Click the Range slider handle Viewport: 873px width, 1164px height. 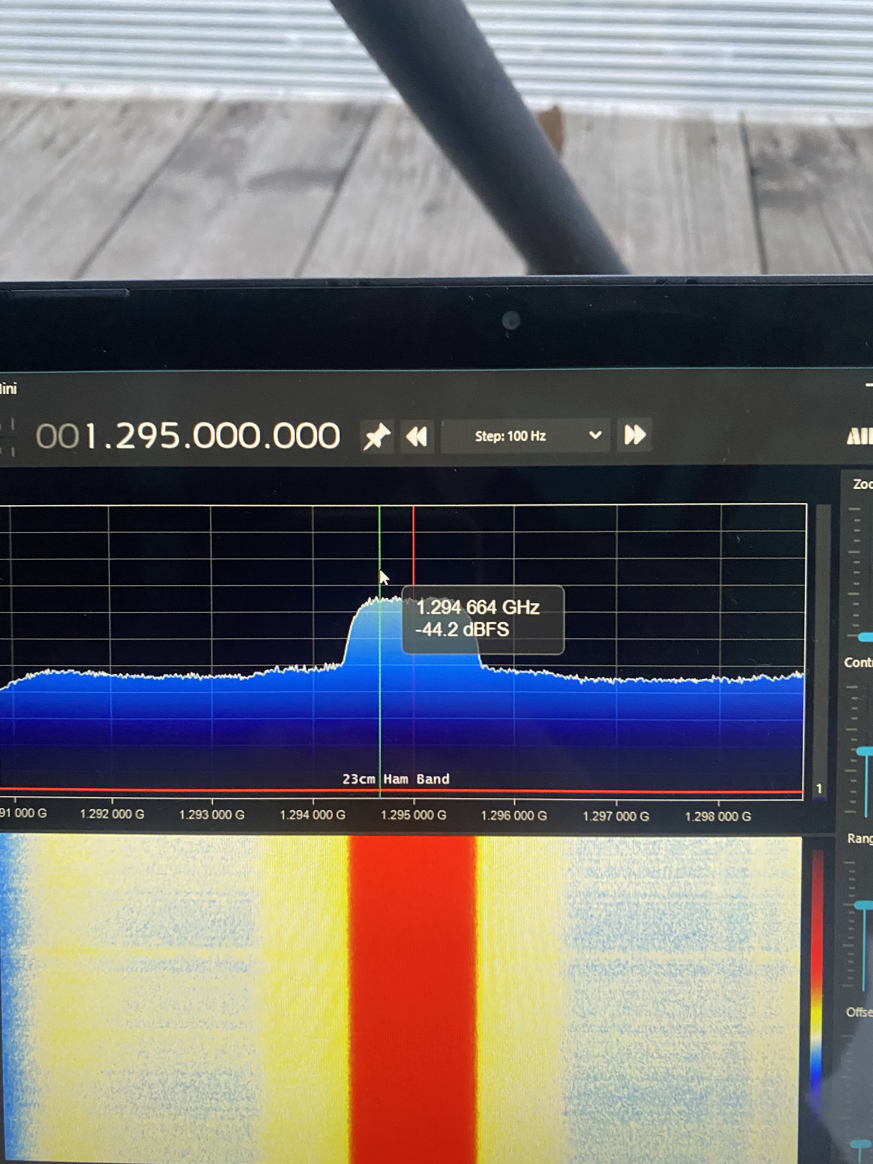pyautogui.click(x=865, y=904)
